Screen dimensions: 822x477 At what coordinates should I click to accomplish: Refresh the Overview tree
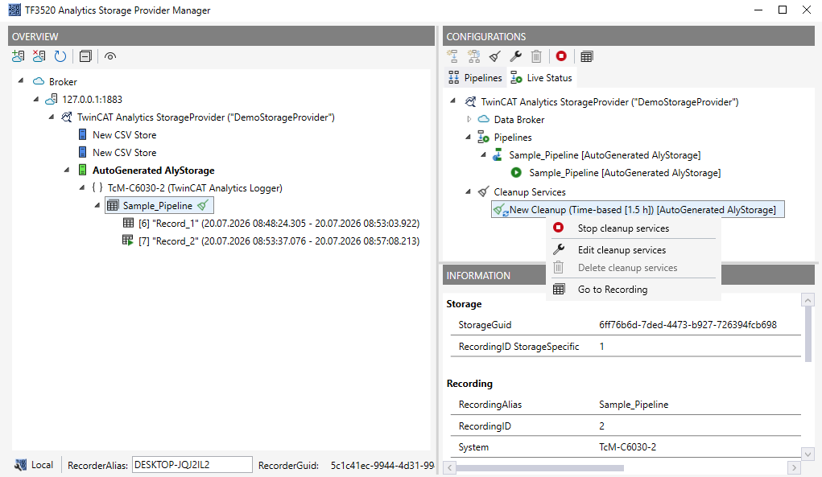pos(60,56)
